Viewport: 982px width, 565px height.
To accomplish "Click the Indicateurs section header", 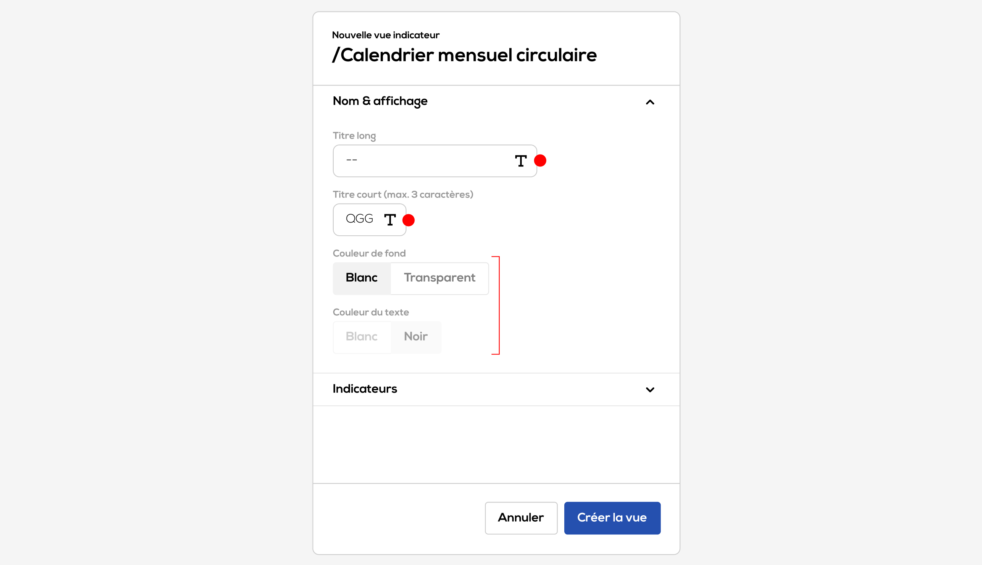I will pos(496,389).
